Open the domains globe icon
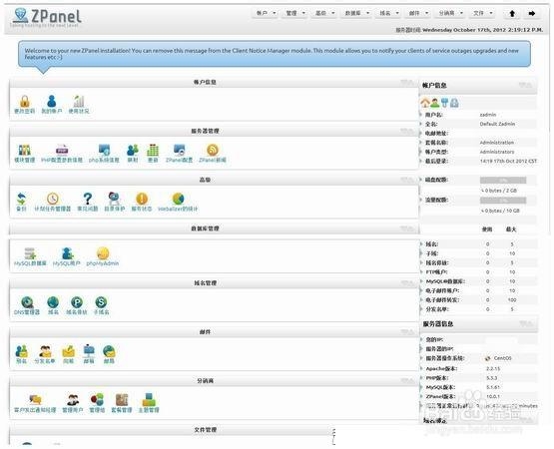Image resolution: width=554 pixels, height=449 pixels. (x=53, y=302)
